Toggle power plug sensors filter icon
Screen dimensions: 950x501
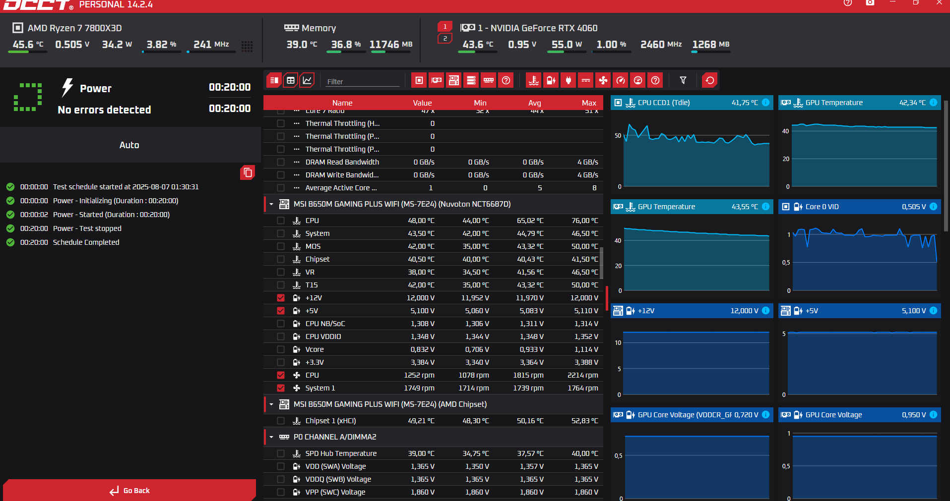coord(569,80)
